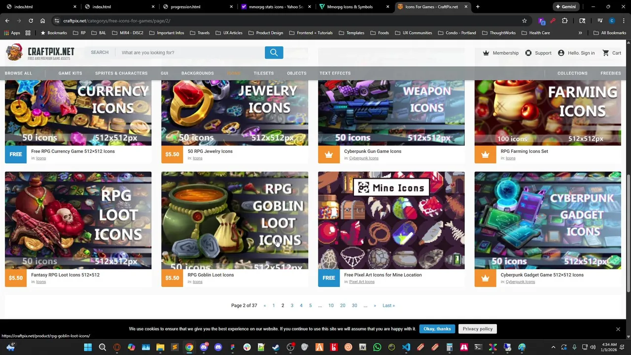Click premium crown badge on RPG Farming Icons Set
The height and width of the screenshot is (355, 631).
[x=485, y=154]
